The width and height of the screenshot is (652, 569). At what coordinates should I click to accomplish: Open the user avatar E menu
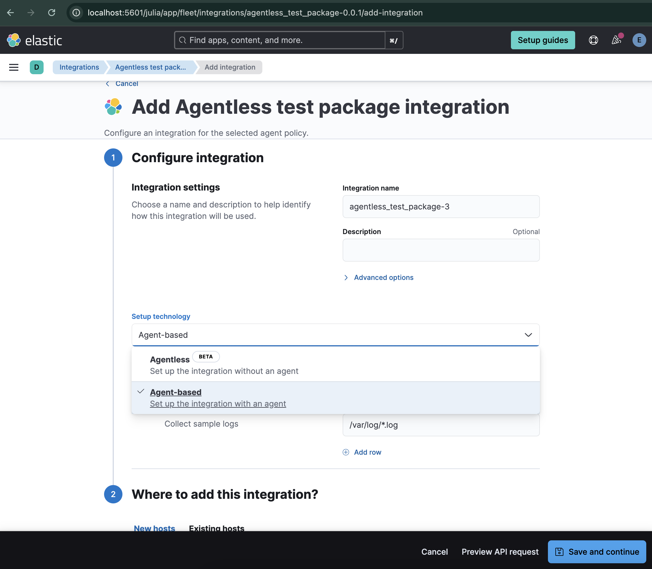click(x=639, y=40)
